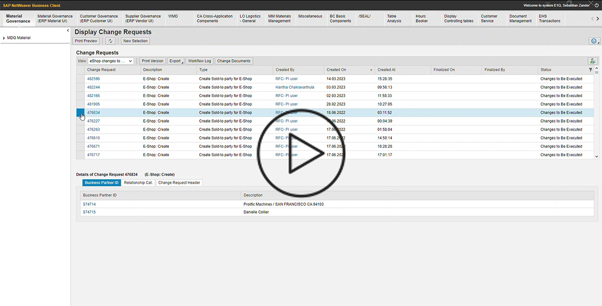The image size is (602, 306).
Task: Open CA Cross-Application Components tab
Action: click(215, 19)
